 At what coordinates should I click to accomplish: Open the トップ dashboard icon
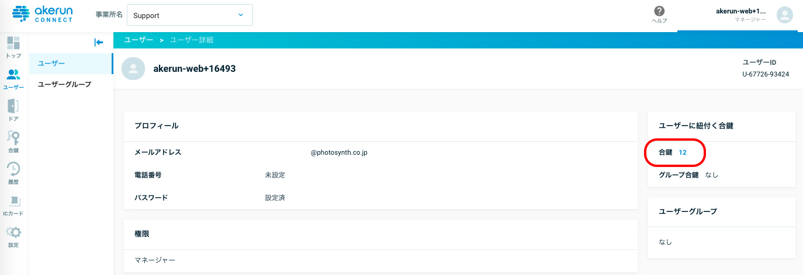[13, 47]
